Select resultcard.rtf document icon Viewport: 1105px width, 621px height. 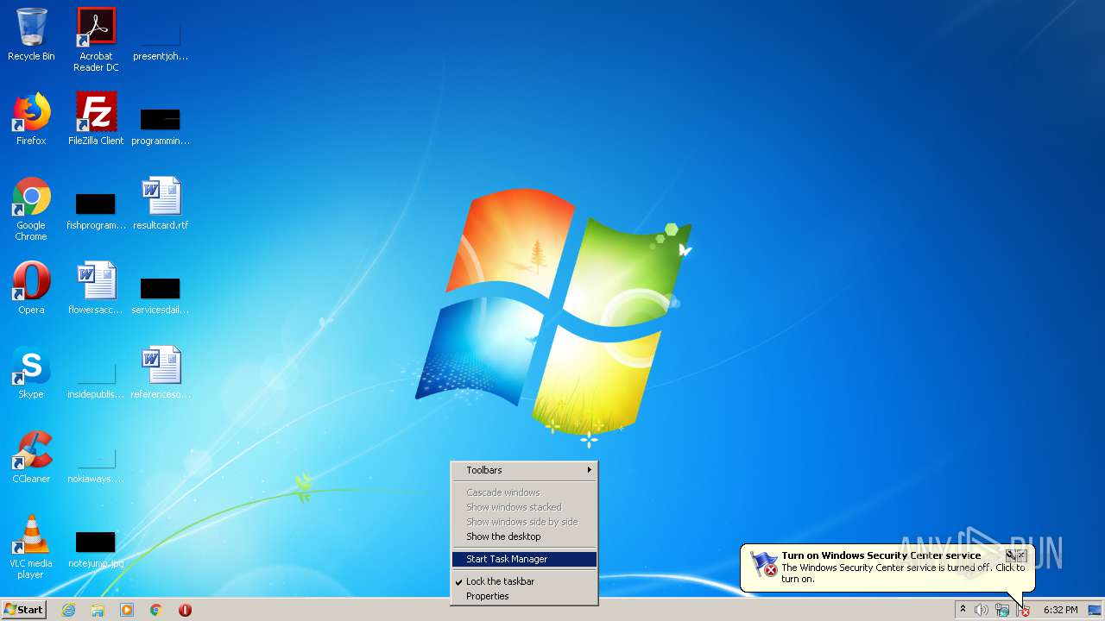(x=161, y=204)
